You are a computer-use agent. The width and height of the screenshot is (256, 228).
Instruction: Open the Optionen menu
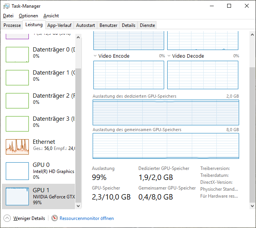click(28, 16)
